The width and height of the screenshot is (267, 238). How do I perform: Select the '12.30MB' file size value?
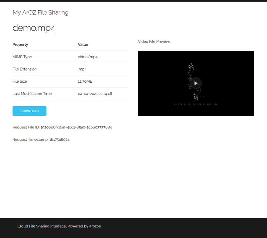tap(85, 81)
